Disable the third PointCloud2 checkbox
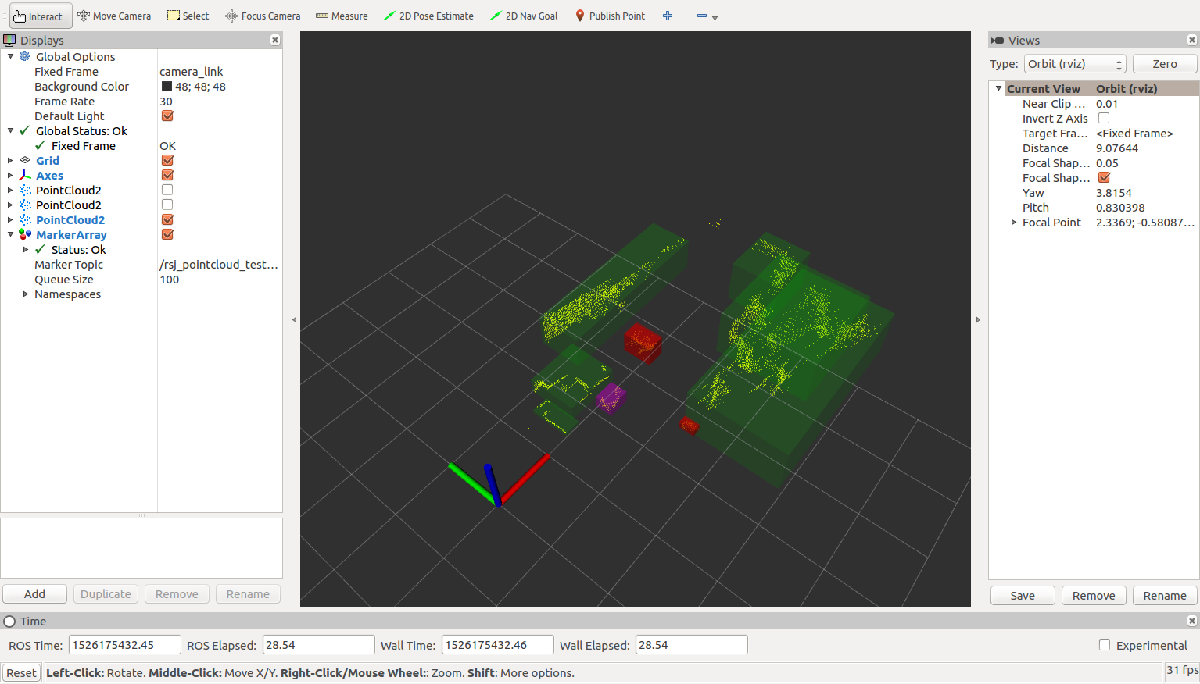The height and width of the screenshot is (684, 1200). (167, 219)
